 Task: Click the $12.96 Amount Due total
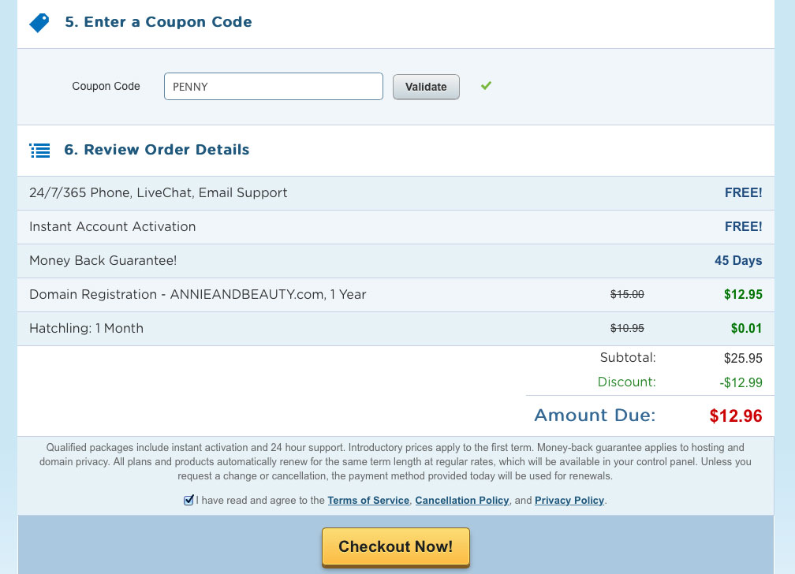[736, 416]
